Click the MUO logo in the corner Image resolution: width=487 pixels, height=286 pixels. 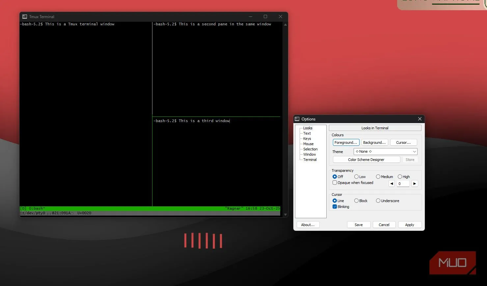452,262
